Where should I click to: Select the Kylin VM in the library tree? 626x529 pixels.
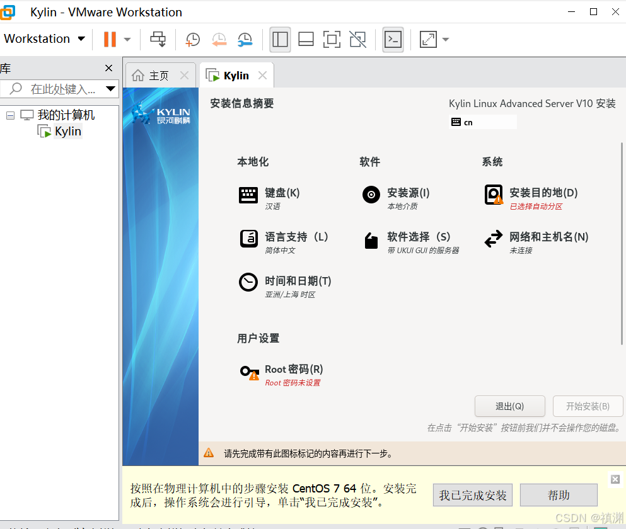tap(68, 131)
